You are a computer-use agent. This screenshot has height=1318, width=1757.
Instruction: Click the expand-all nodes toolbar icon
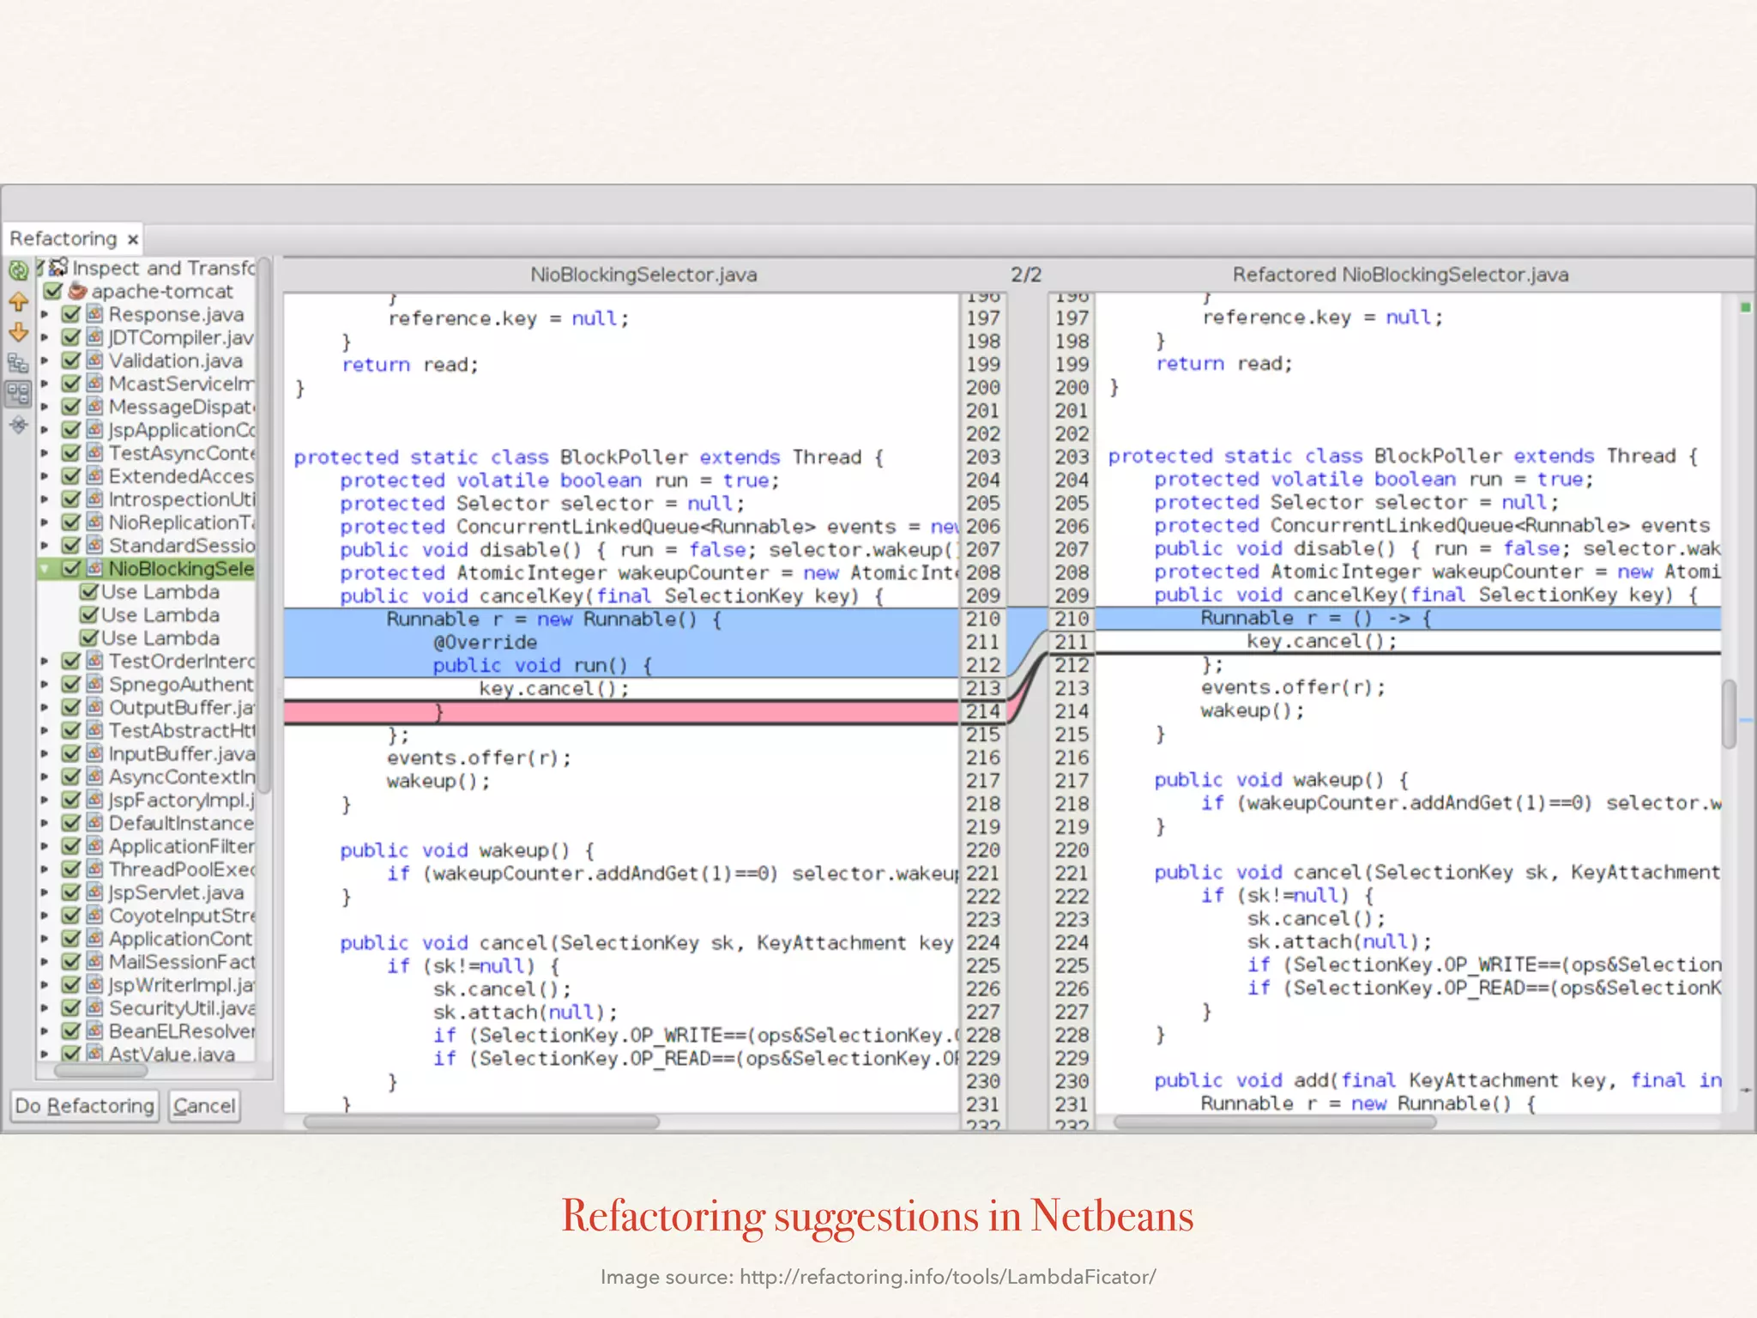coord(18,425)
